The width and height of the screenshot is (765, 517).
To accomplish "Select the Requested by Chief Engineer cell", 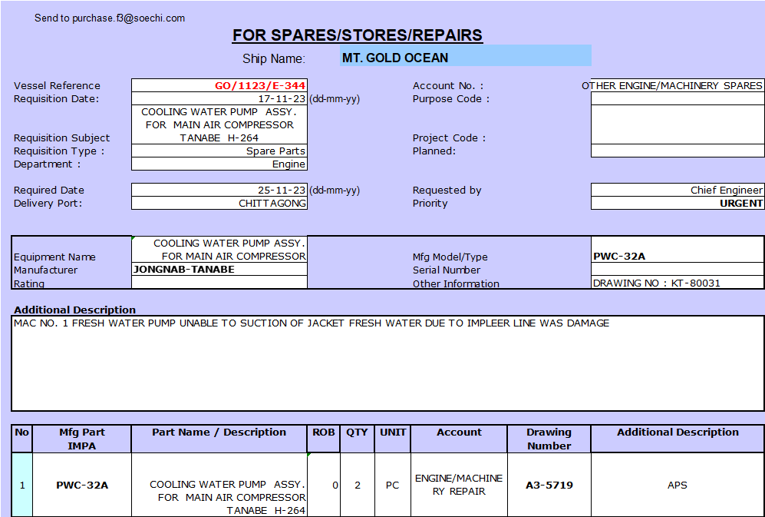I will (677, 191).
